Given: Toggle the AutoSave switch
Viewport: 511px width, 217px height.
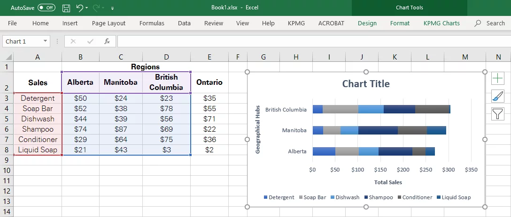Looking at the screenshot, I should pos(46,8).
